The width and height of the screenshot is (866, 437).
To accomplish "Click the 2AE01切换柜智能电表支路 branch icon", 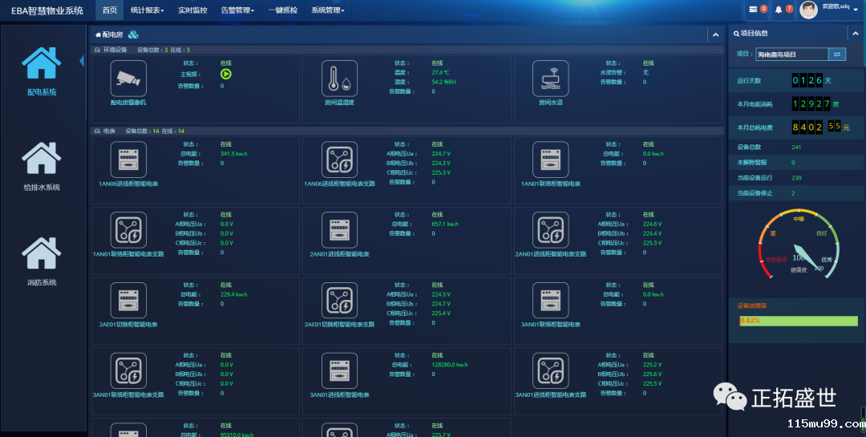I will point(340,301).
